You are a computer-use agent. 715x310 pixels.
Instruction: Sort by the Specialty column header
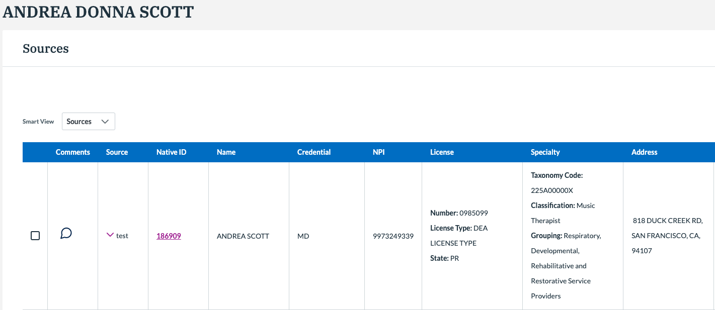point(545,152)
